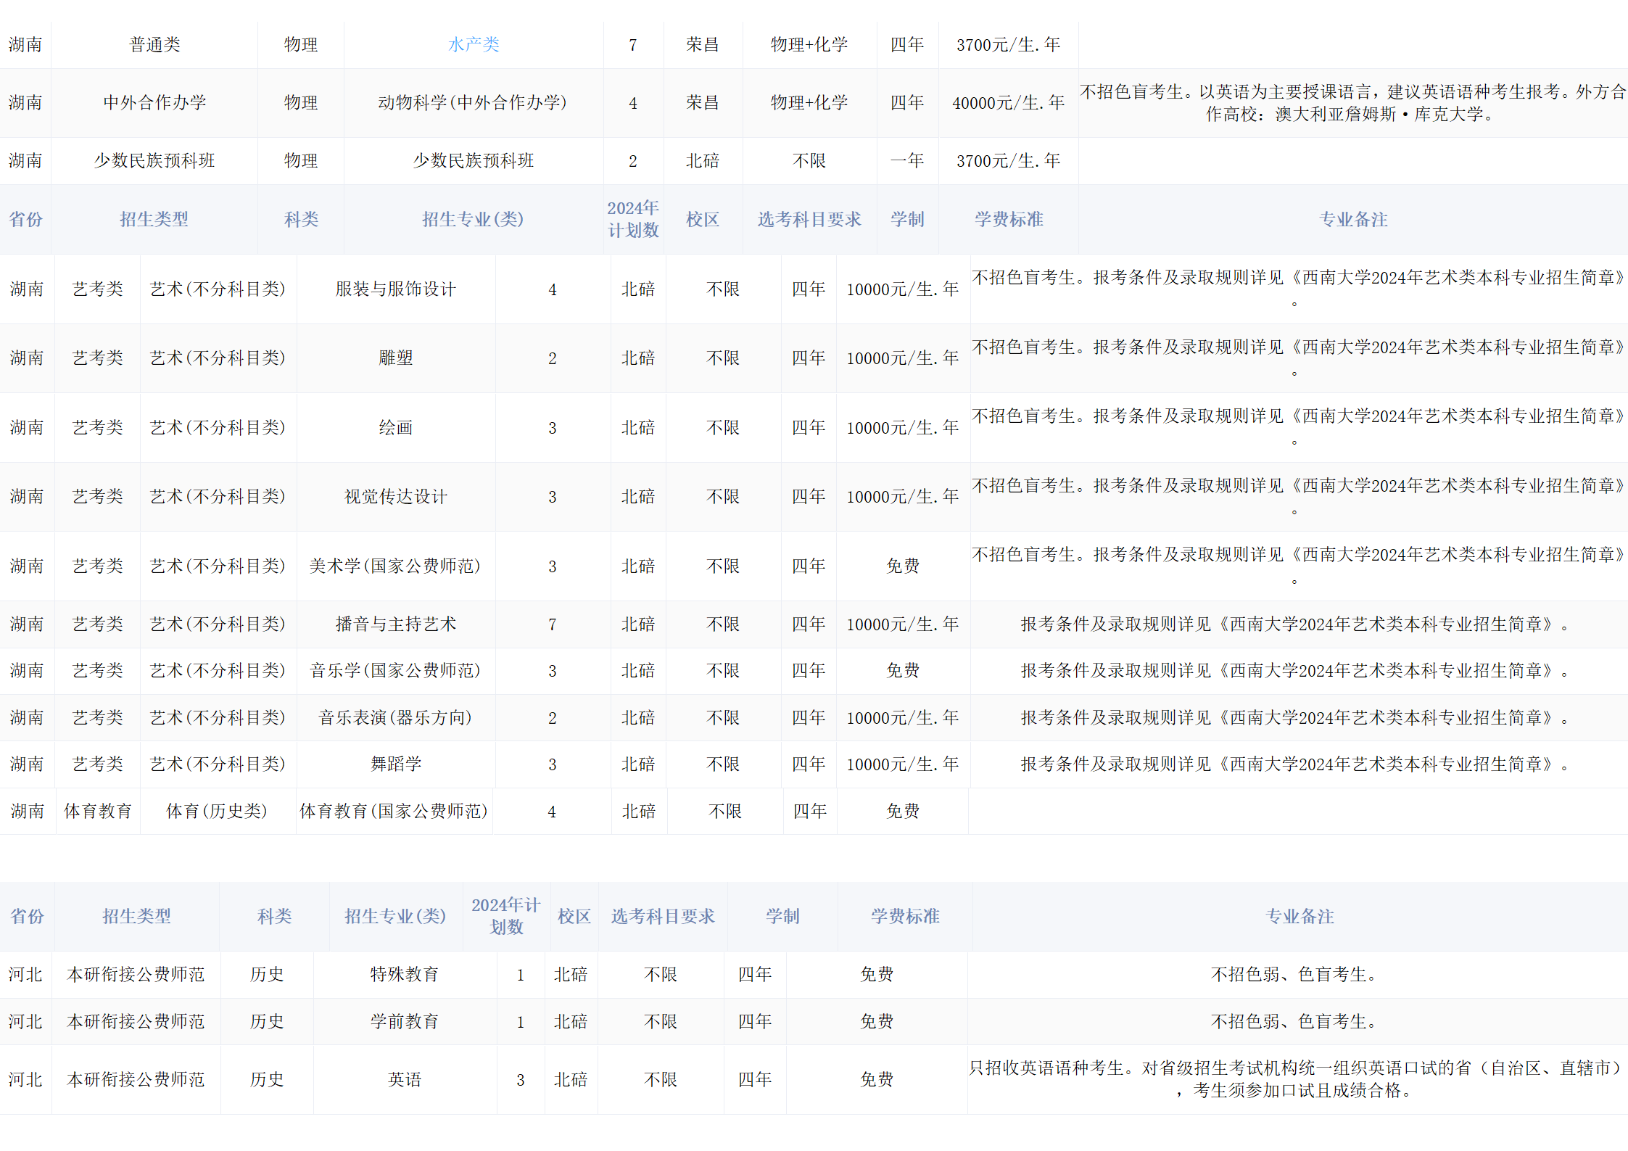The image size is (1628, 1151).
Task: Click the 专业备注 header in the middle table
Action: [1352, 220]
